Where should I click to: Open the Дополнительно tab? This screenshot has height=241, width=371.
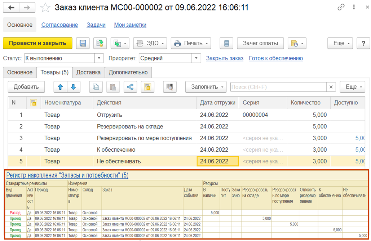coord(128,72)
